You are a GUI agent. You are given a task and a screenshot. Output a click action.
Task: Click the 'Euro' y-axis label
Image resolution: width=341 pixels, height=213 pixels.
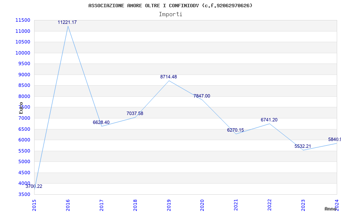[21, 108]
